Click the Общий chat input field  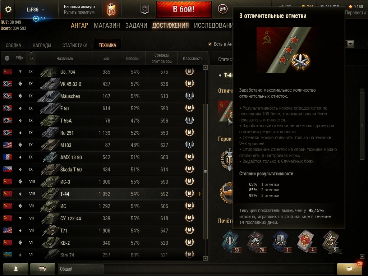80,269
